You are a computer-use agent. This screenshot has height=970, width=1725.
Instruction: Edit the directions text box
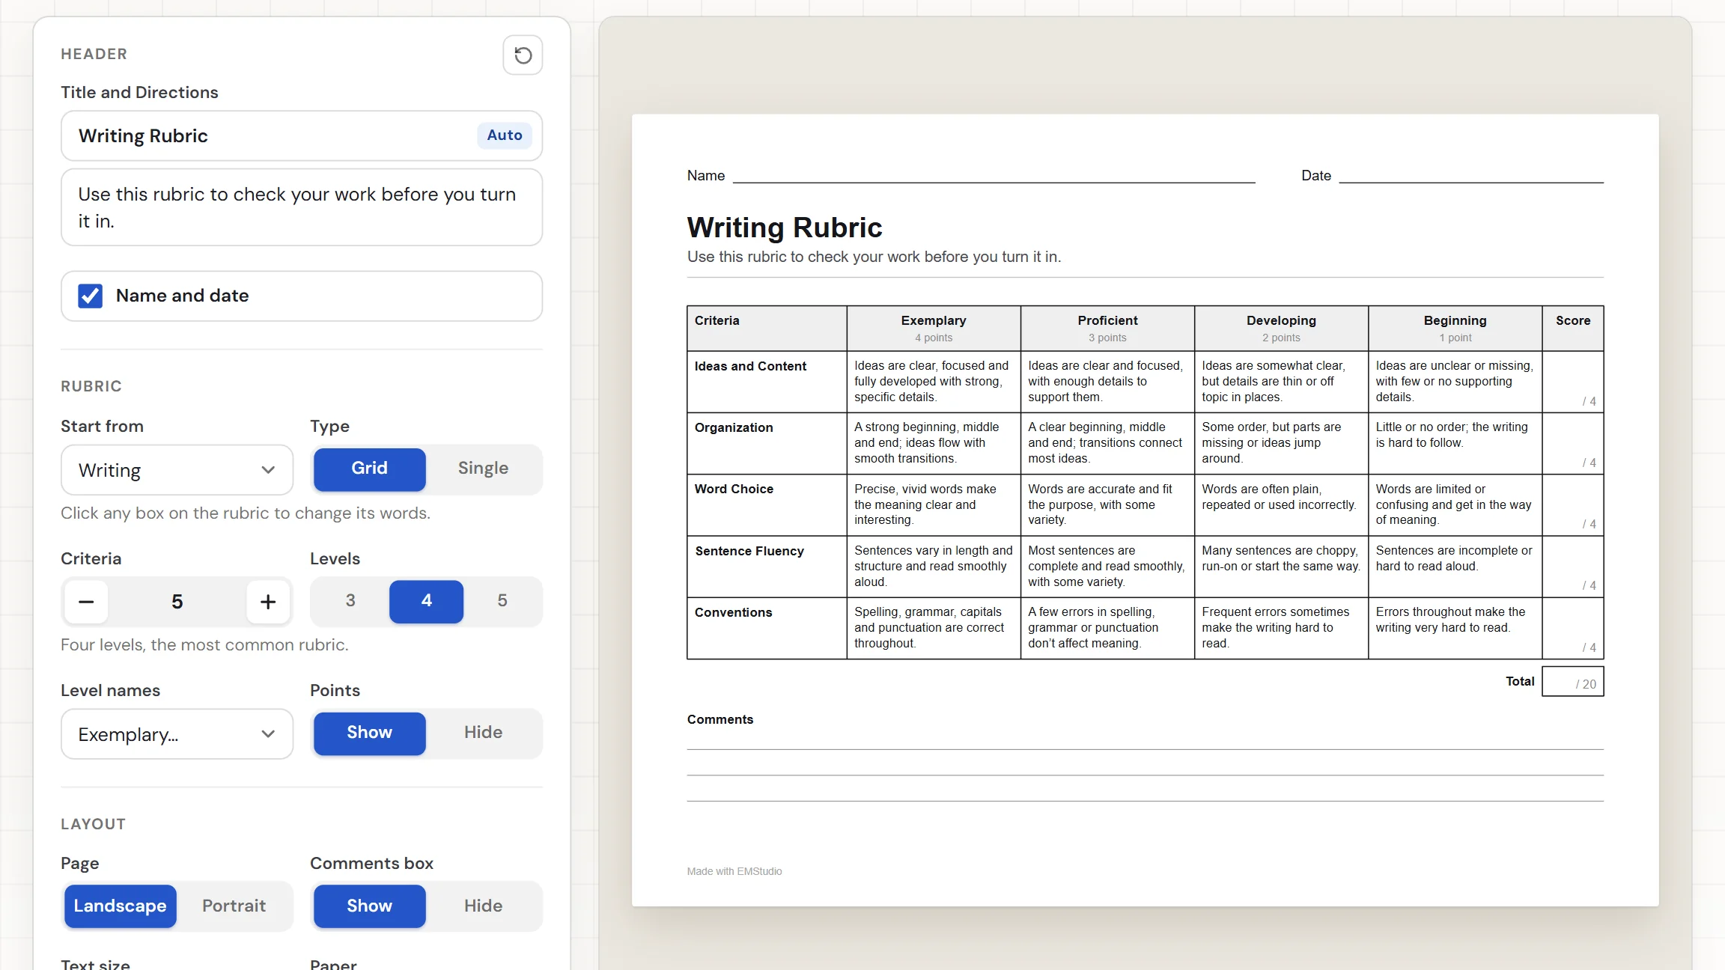tap(302, 207)
